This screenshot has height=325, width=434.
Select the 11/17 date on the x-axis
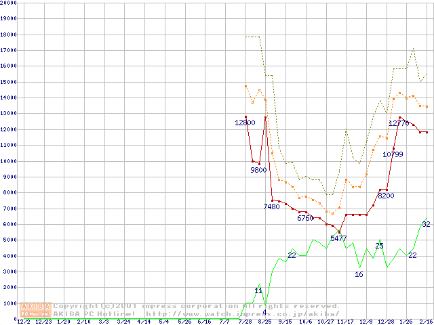(345, 322)
